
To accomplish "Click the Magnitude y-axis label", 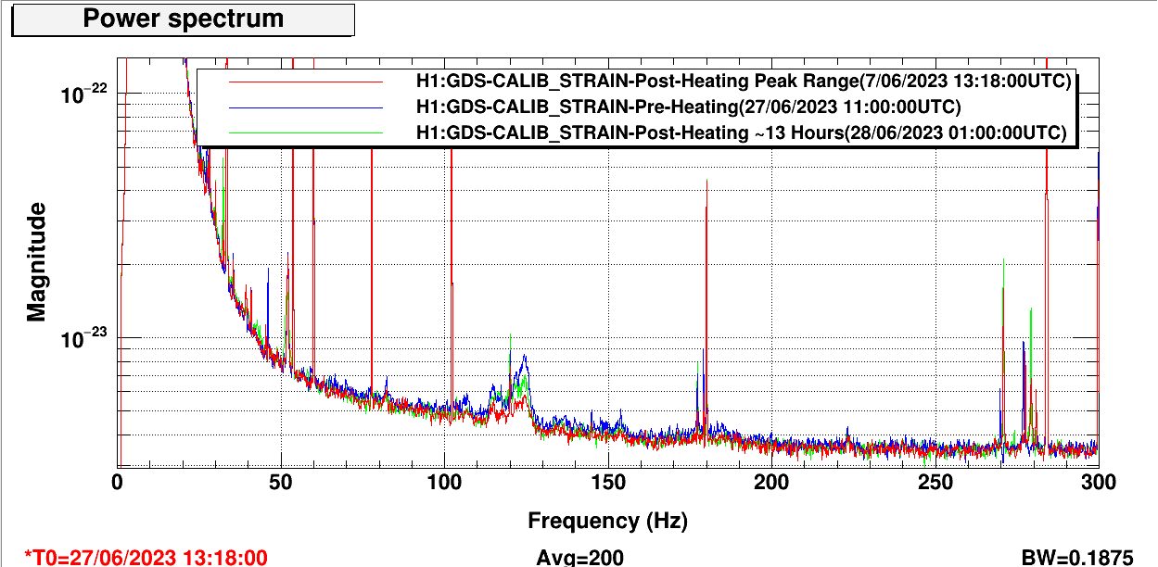I will pyautogui.click(x=36, y=261).
